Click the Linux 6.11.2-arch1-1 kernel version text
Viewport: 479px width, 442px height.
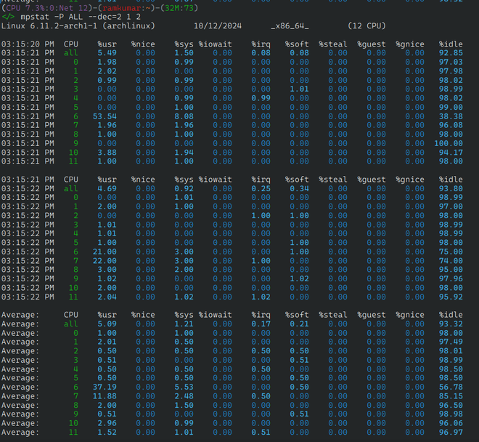point(49,26)
